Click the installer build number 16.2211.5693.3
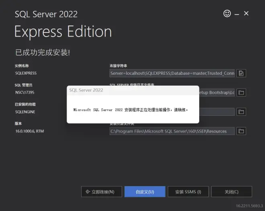The width and height of the screenshot is (265, 211). click(249, 206)
